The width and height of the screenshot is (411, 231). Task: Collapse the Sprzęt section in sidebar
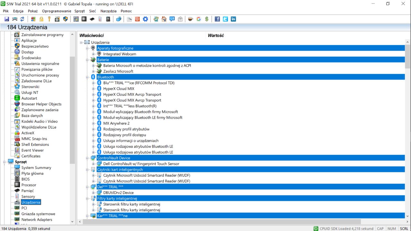pos(5,162)
